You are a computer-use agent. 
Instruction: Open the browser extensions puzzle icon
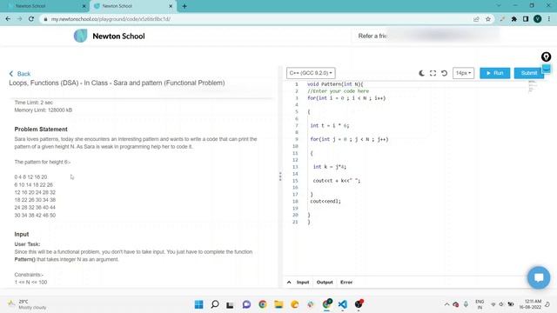coord(514,19)
